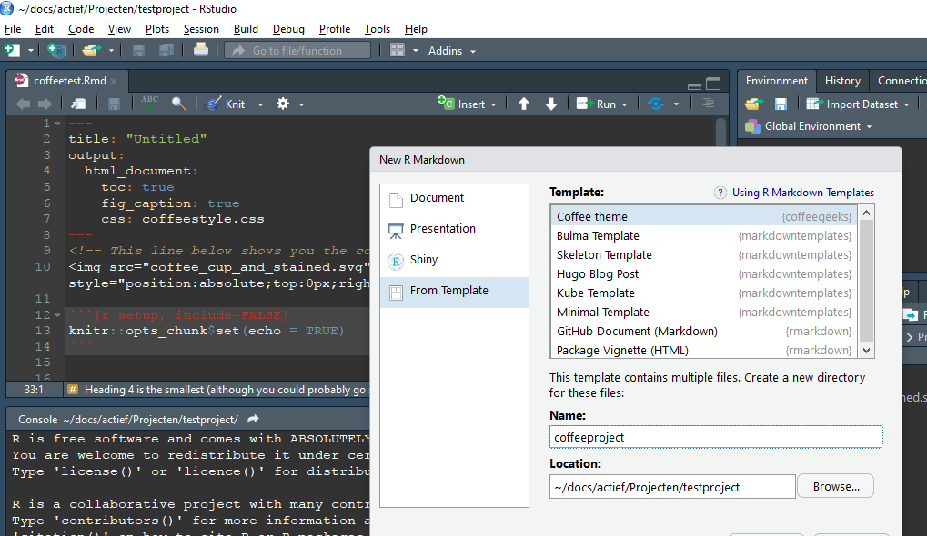Collapse the YAML header fold arrow on line 1
This screenshot has height=536, width=927.
tap(58, 124)
